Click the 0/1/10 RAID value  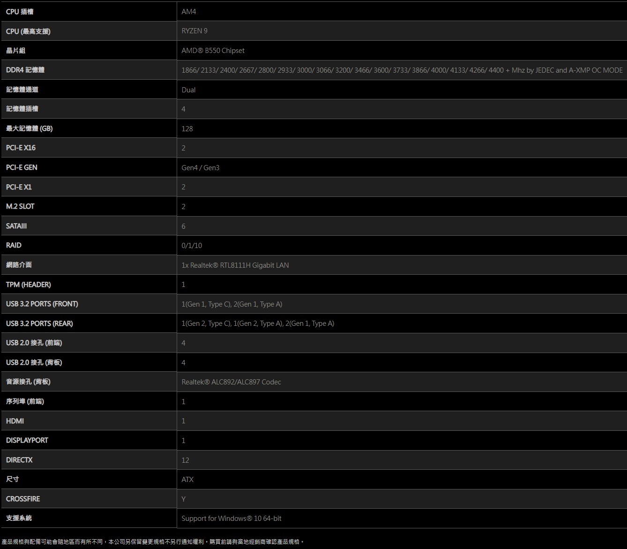(x=192, y=246)
